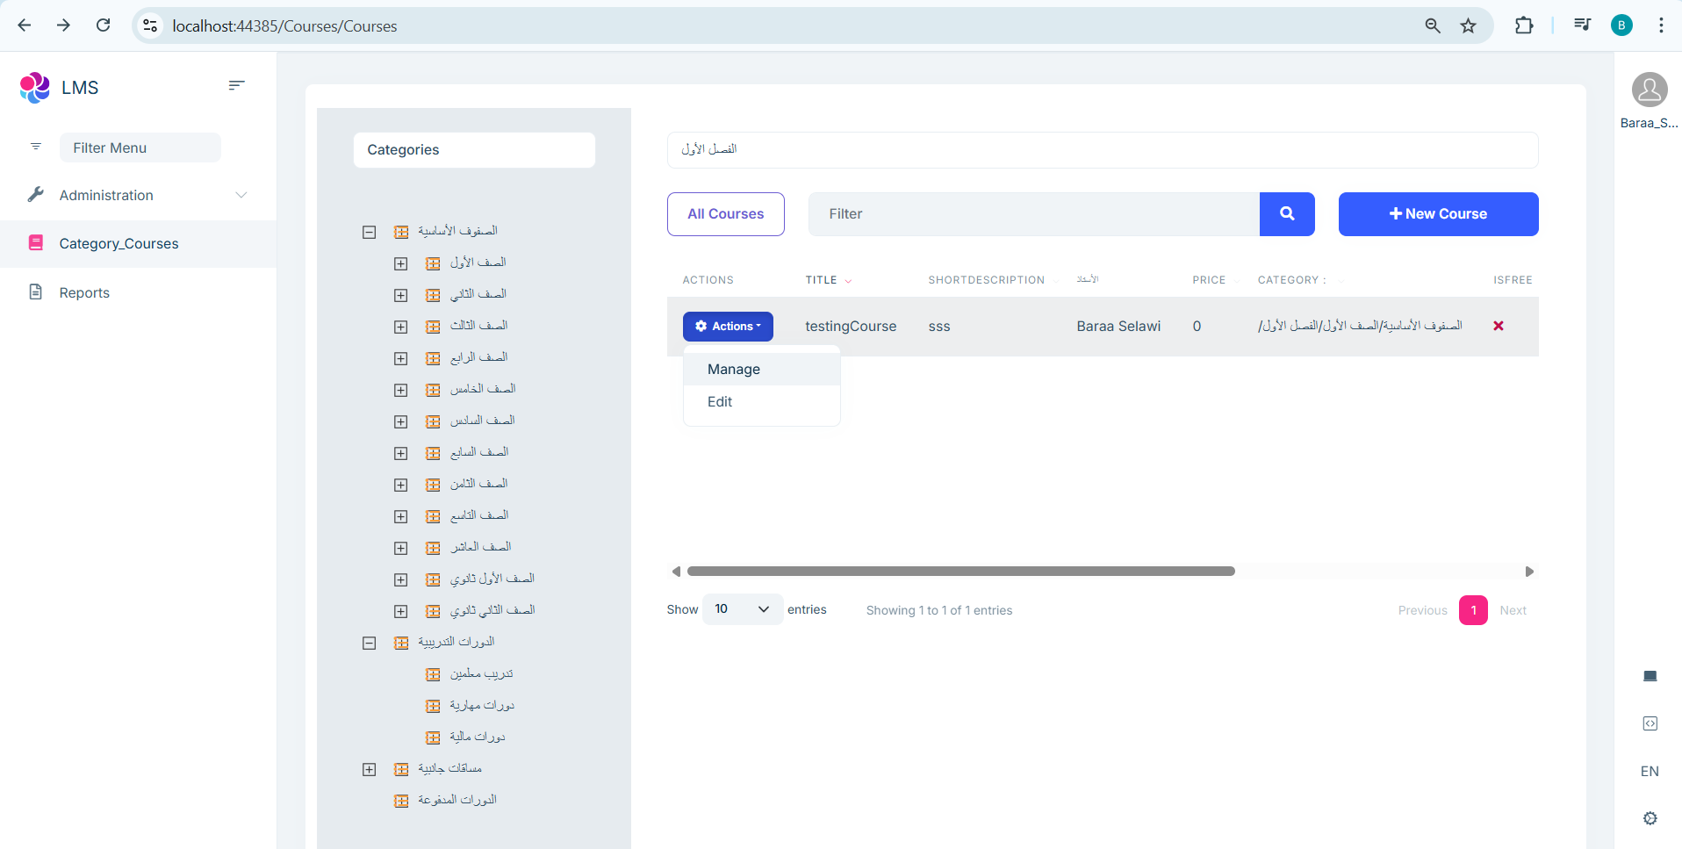Click the pink Category_Courses sidebar icon
Viewport: 1682px width, 849px height.
click(36, 243)
